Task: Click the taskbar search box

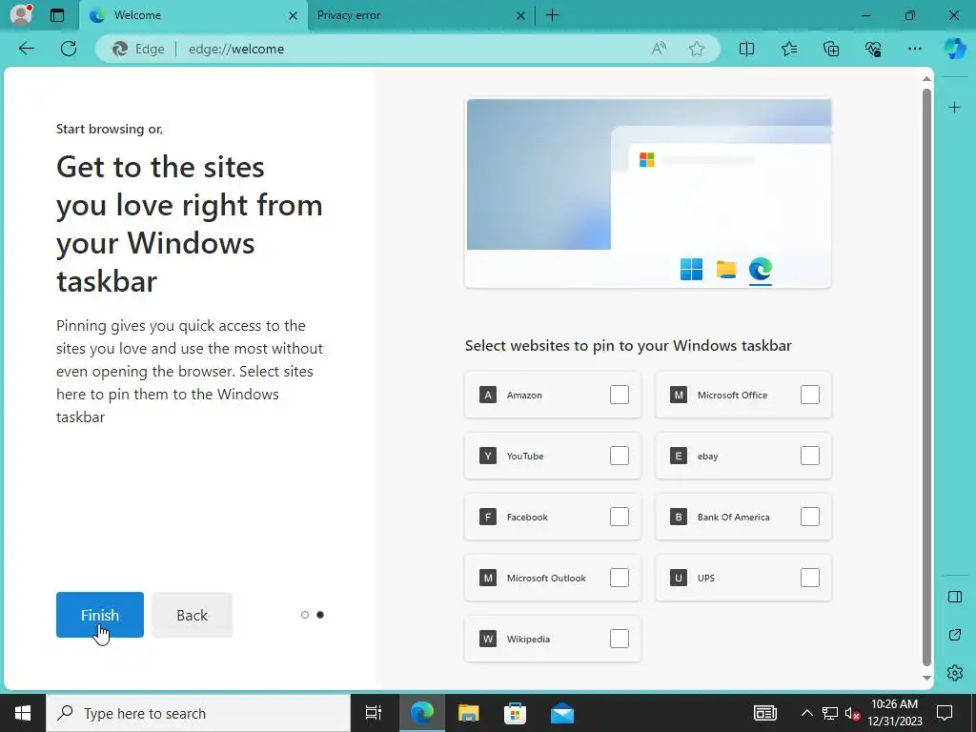Action: point(198,713)
